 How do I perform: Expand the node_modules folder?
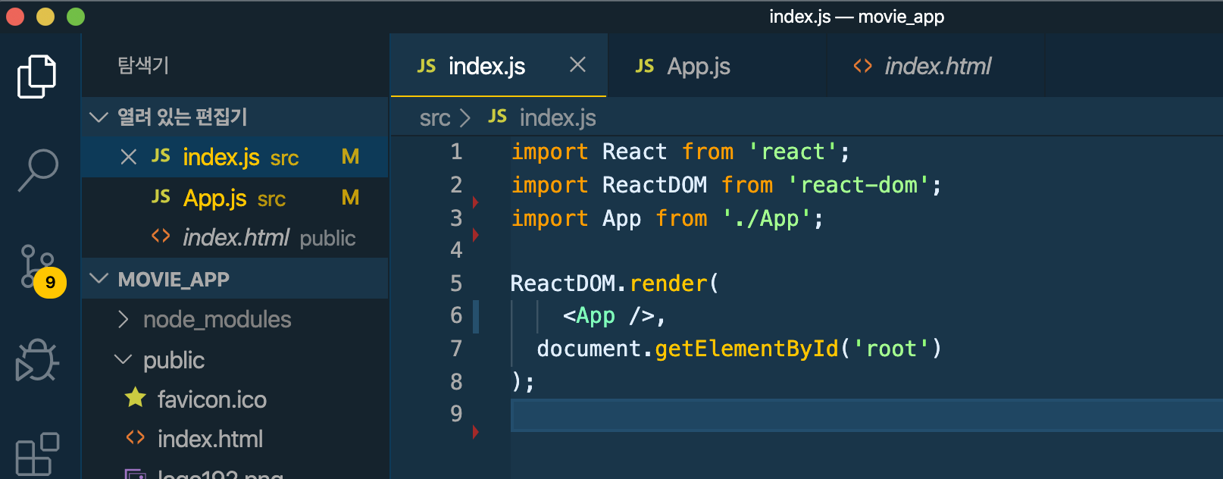(x=235, y=319)
